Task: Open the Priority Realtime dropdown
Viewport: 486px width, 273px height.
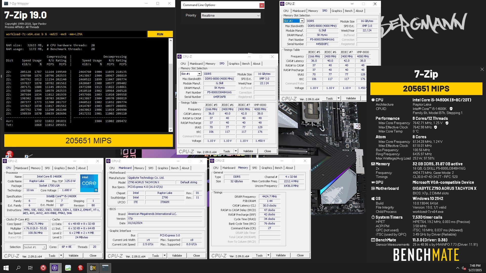Action: [231, 15]
